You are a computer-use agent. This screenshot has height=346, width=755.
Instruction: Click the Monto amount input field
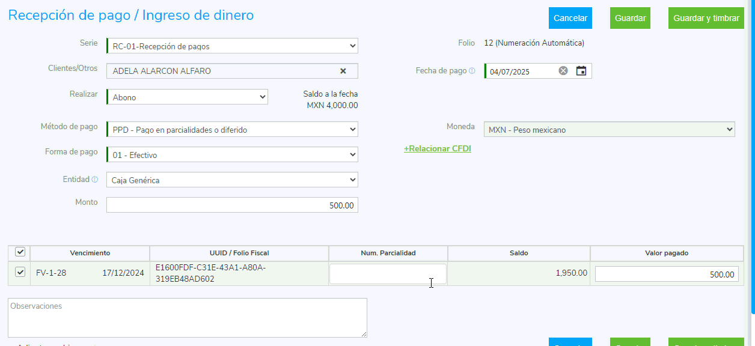click(232, 205)
